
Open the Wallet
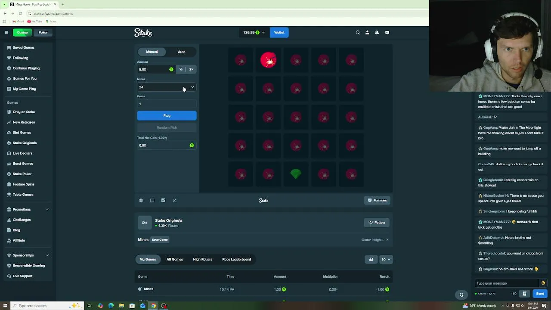pyautogui.click(x=279, y=32)
